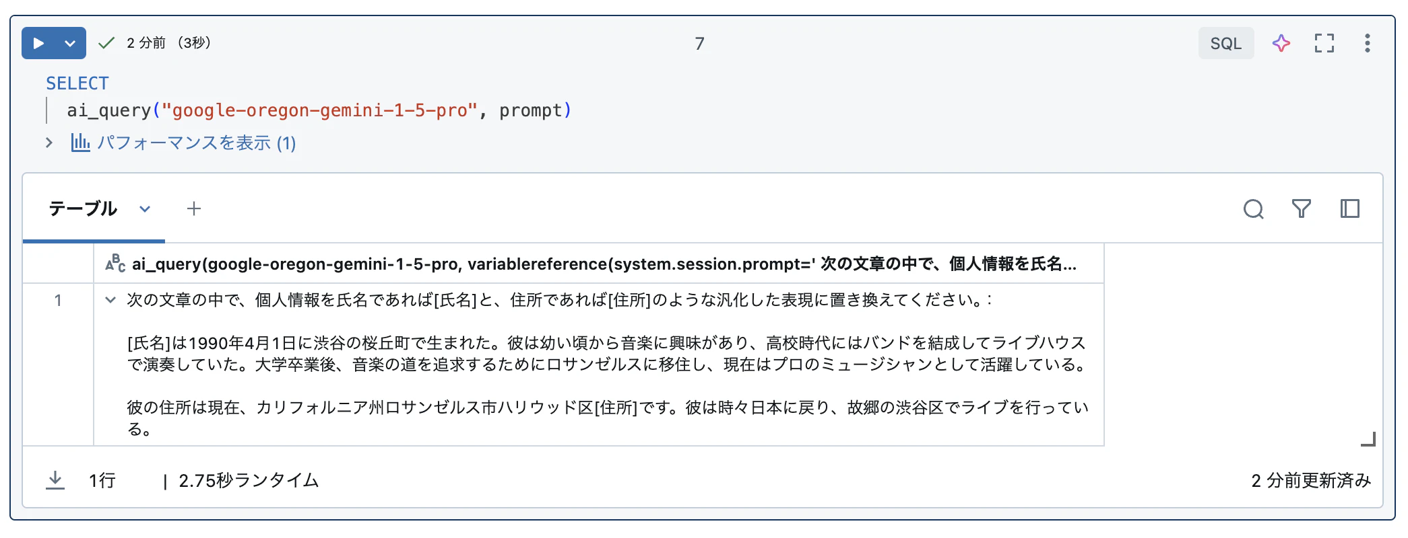Select the テーブル tab
Screen dimensions: 1408x538
(x=83, y=208)
